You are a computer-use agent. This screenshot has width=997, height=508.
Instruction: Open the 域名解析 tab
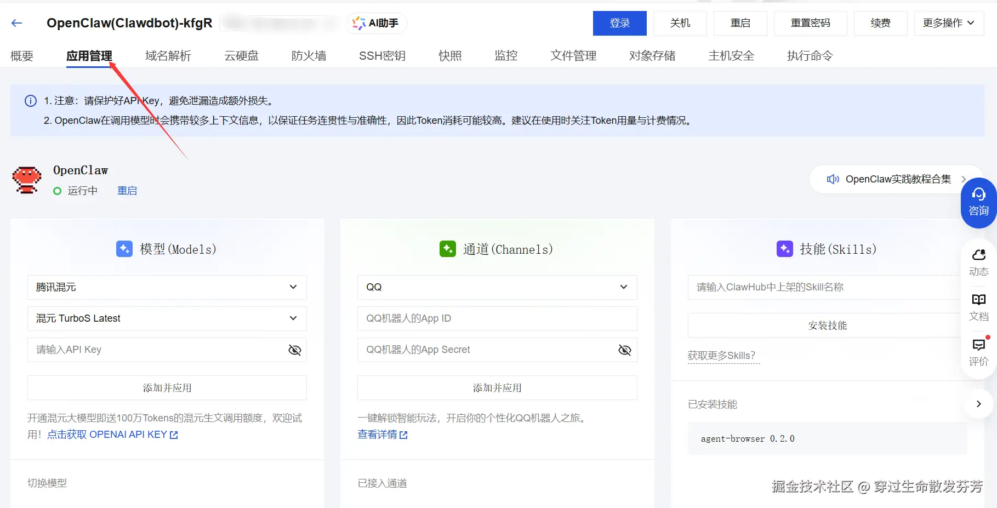pyautogui.click(x=168, y=56)
